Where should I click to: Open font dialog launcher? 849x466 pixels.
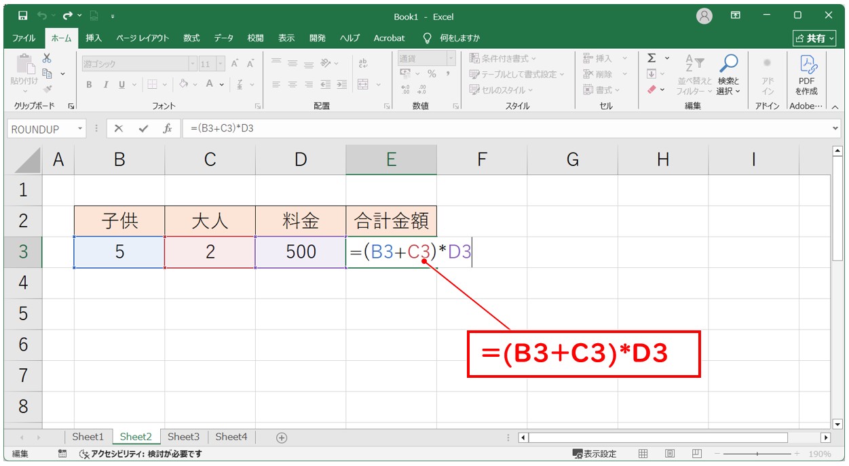click(x=258, y=106)
